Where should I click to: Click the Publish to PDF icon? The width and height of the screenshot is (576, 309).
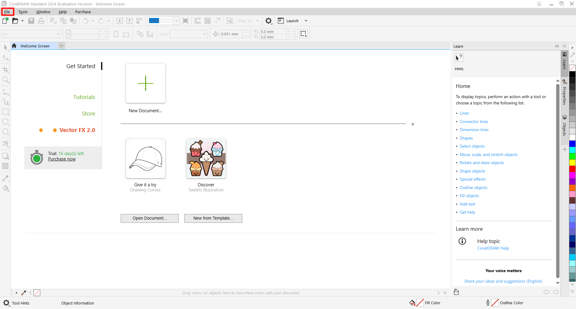[x=139, y=21]
